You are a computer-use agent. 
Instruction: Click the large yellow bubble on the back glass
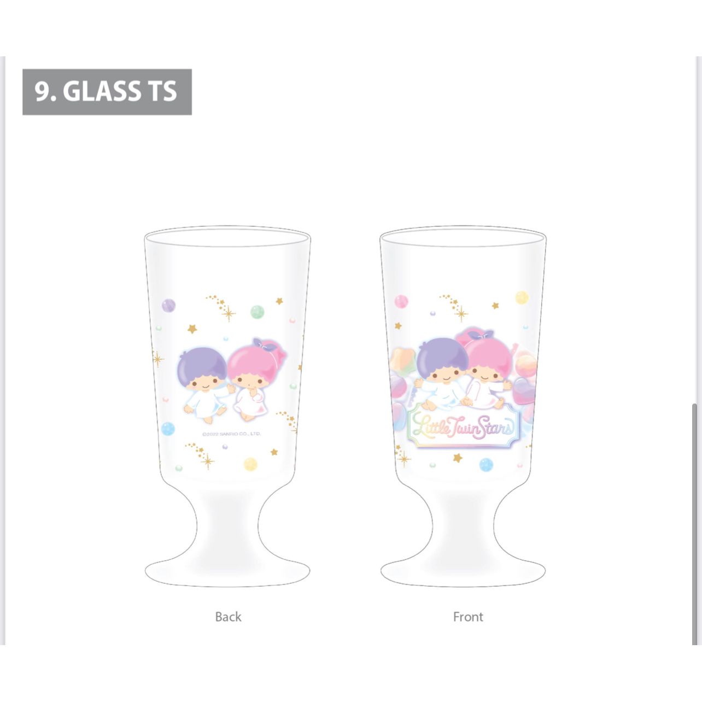250,464
